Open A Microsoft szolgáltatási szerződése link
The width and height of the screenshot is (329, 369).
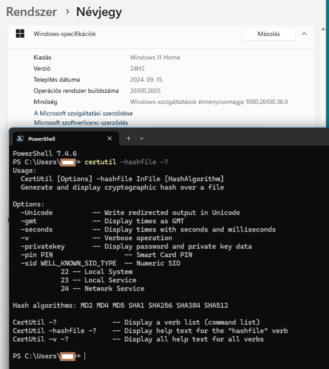click(83, 113)
